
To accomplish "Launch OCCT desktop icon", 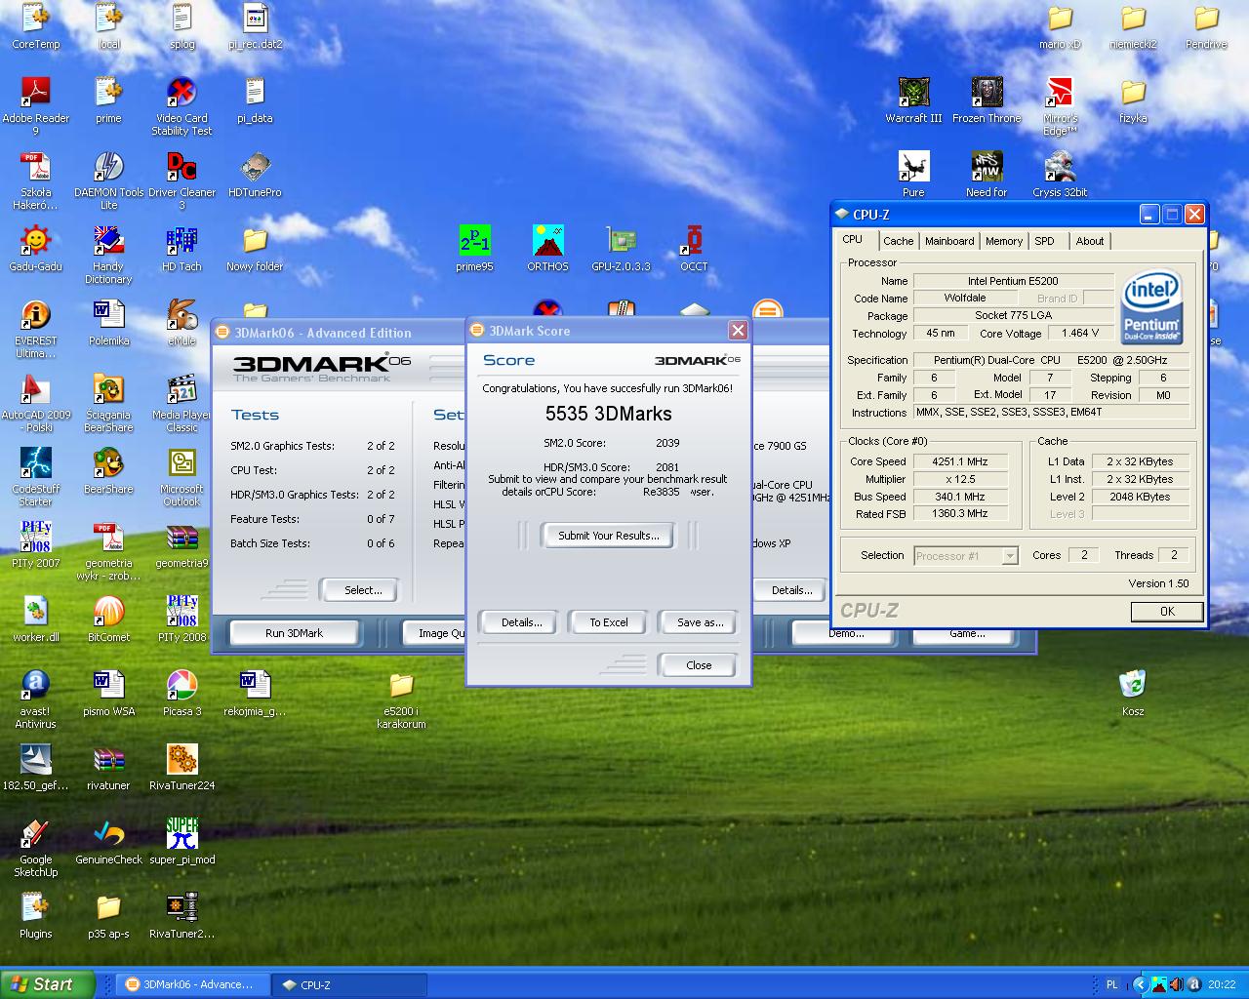I will pyautogui.click(x=694, y=248).
